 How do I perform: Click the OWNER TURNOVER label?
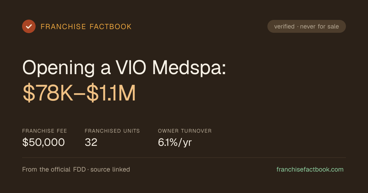pyautogui.click(x=185, y=131)
